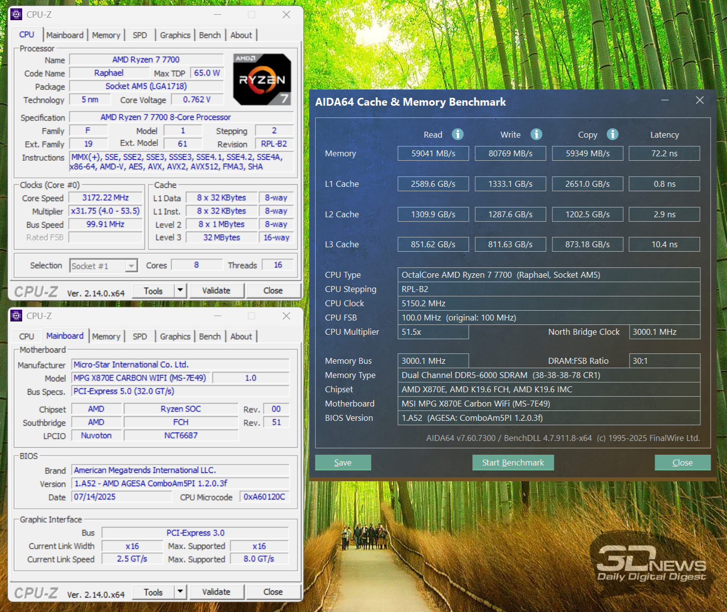Minimize the top CPU-Z window
Image resolution: width=727 pixels, height=612 pixels.
coord(217,14)
